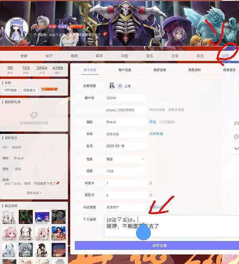Open the 视频 tab
239x264 pixels.
(x=74, y=56)
